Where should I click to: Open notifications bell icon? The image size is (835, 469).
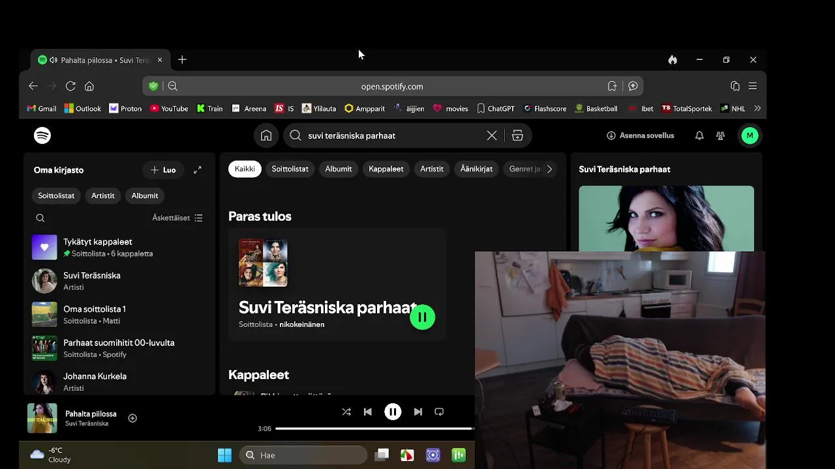pyautogui.click(x=699, y=135)
